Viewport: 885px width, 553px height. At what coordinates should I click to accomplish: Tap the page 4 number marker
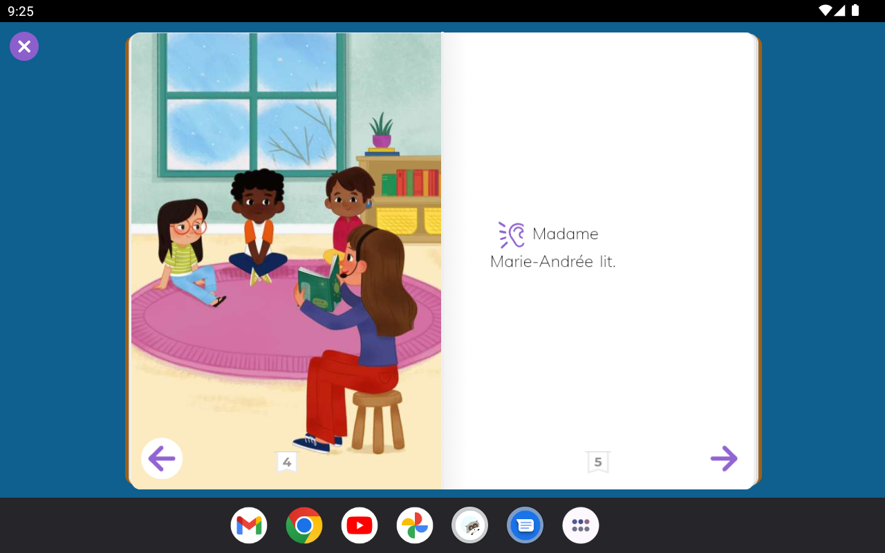click(x=287, y=462)
